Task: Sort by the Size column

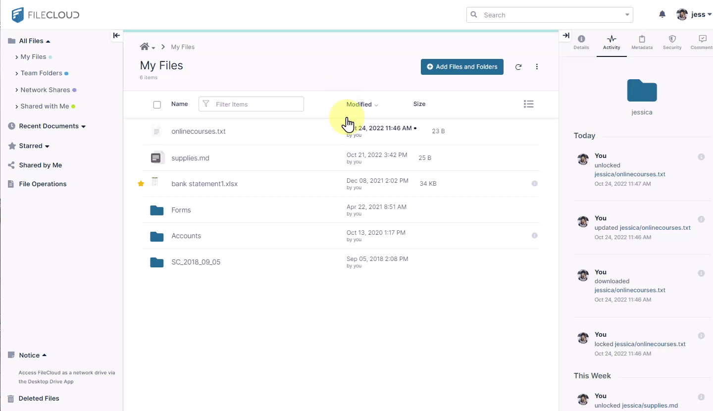Action: [419, 104]
